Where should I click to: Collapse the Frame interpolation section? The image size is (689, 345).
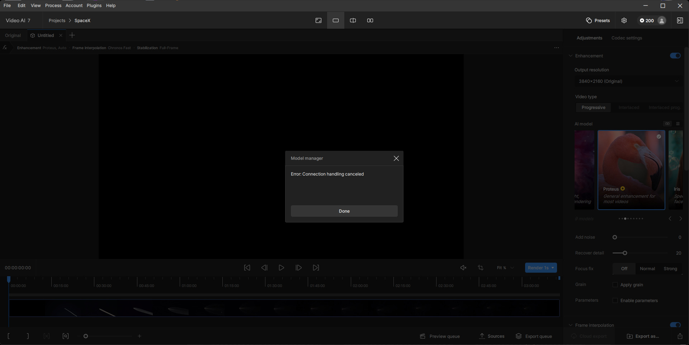[571, 325]
